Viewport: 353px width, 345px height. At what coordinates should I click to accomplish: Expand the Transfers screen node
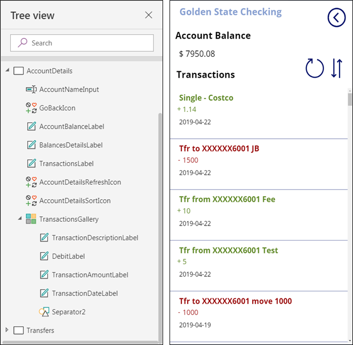tap(7, 329)
